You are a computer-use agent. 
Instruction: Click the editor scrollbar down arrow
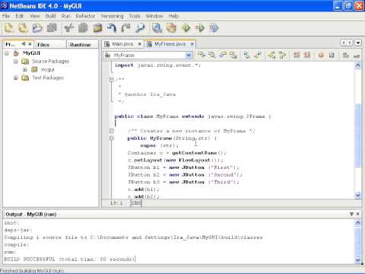[357, 195]
